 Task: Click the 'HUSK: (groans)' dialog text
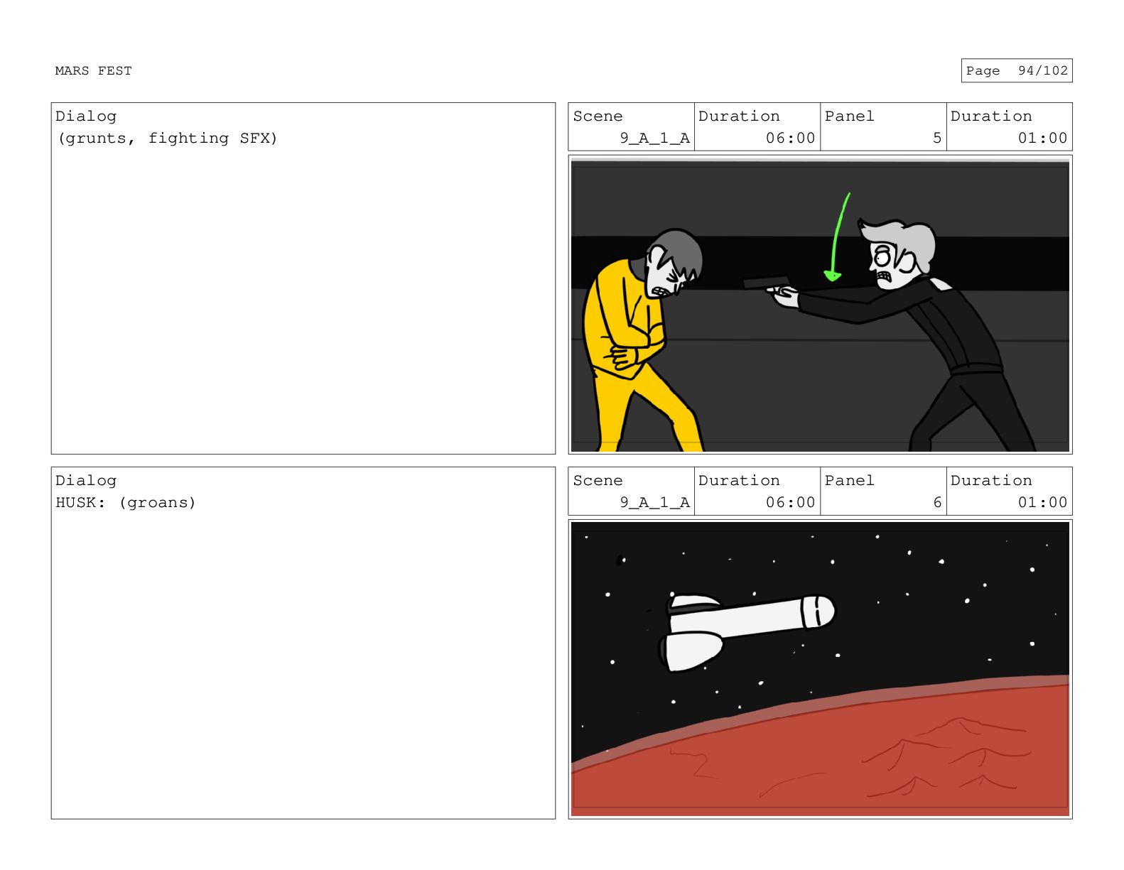(x=126, y=502)
